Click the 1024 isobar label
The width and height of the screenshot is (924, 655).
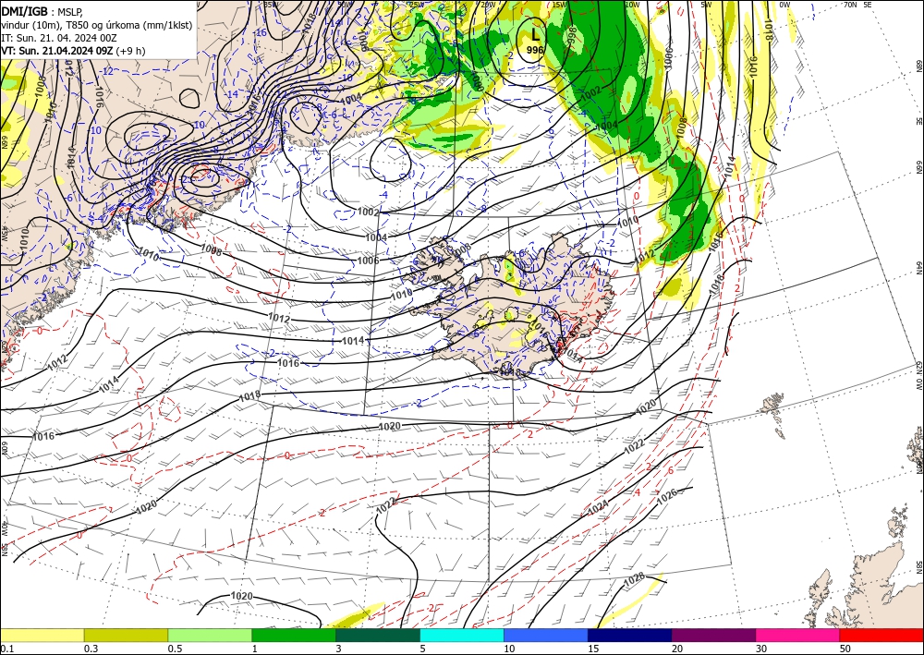598,507
